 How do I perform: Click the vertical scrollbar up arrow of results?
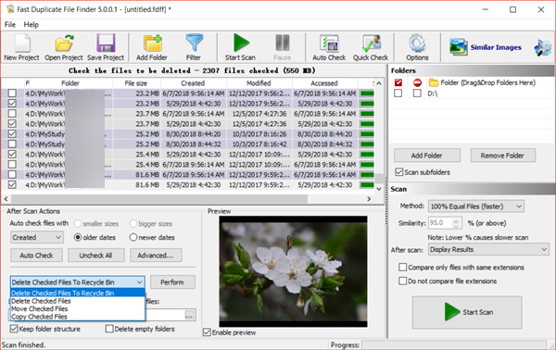click(379, 83)
